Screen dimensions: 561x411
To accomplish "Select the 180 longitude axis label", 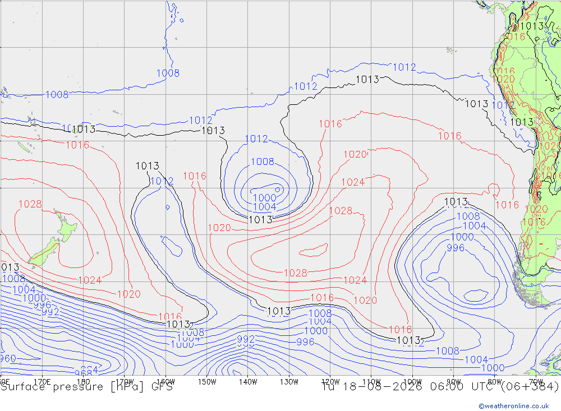I will click(x=83, y=382).
